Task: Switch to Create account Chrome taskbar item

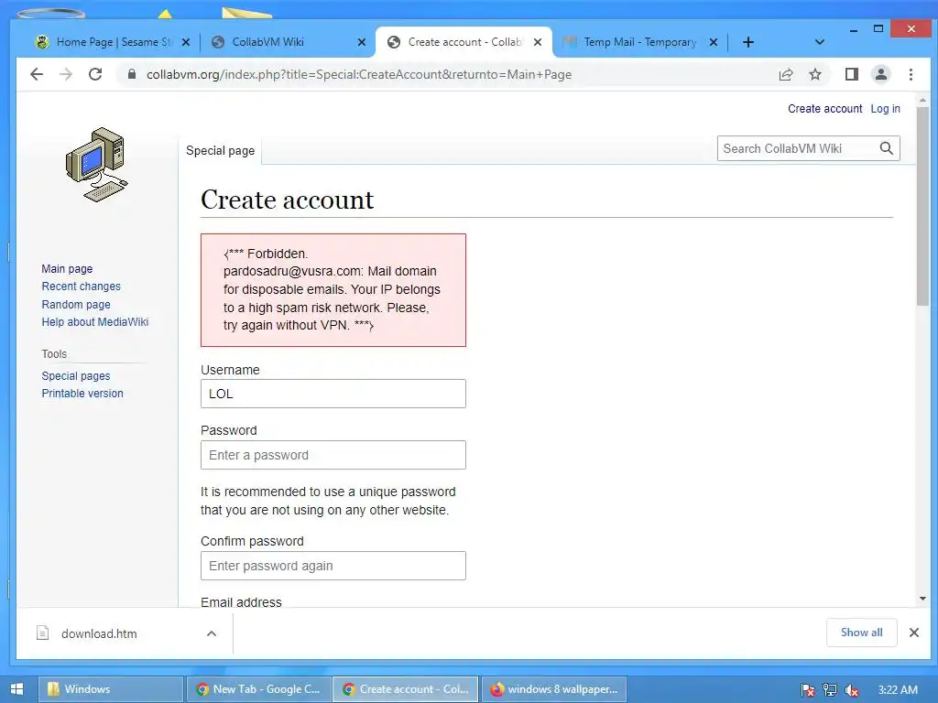Action: pyautogui.click(x=406, y=689)
